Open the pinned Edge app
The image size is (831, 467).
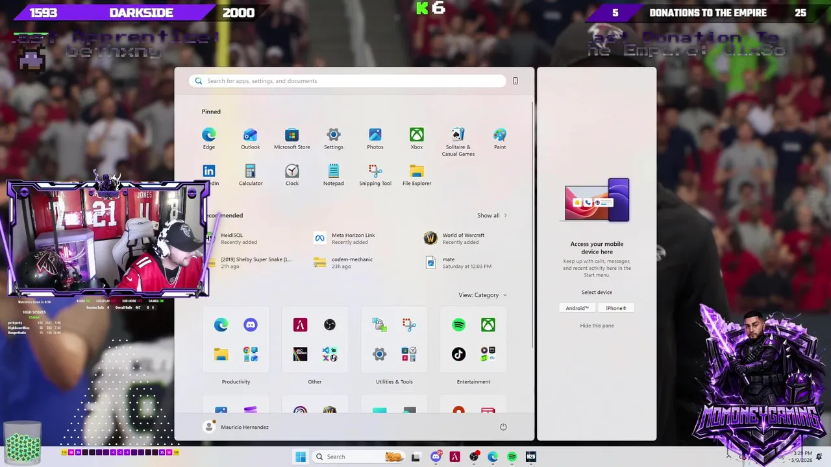[208, 138]
